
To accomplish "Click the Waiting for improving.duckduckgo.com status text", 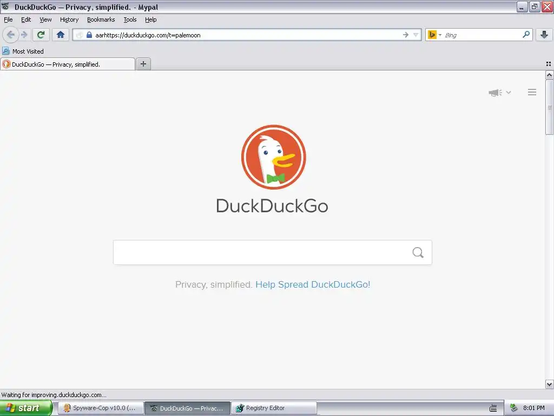I will click(x=54, y=395).
